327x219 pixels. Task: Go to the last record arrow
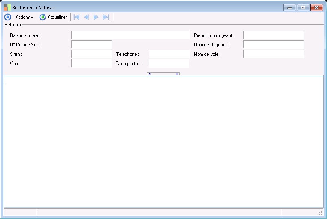pos(106,17)
